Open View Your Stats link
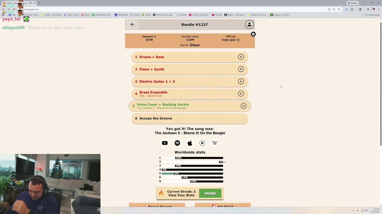 coord(181,195)
